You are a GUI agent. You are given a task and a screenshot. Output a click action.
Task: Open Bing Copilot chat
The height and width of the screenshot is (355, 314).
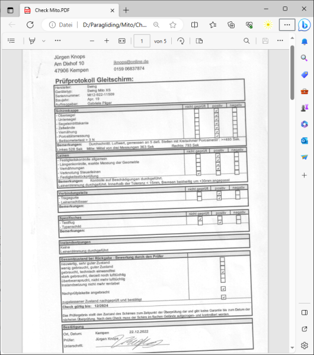[x=305, y=25]
